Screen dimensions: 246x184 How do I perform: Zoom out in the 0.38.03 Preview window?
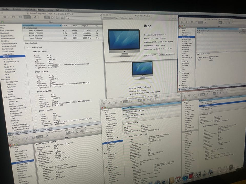click(x=185, y=96)
